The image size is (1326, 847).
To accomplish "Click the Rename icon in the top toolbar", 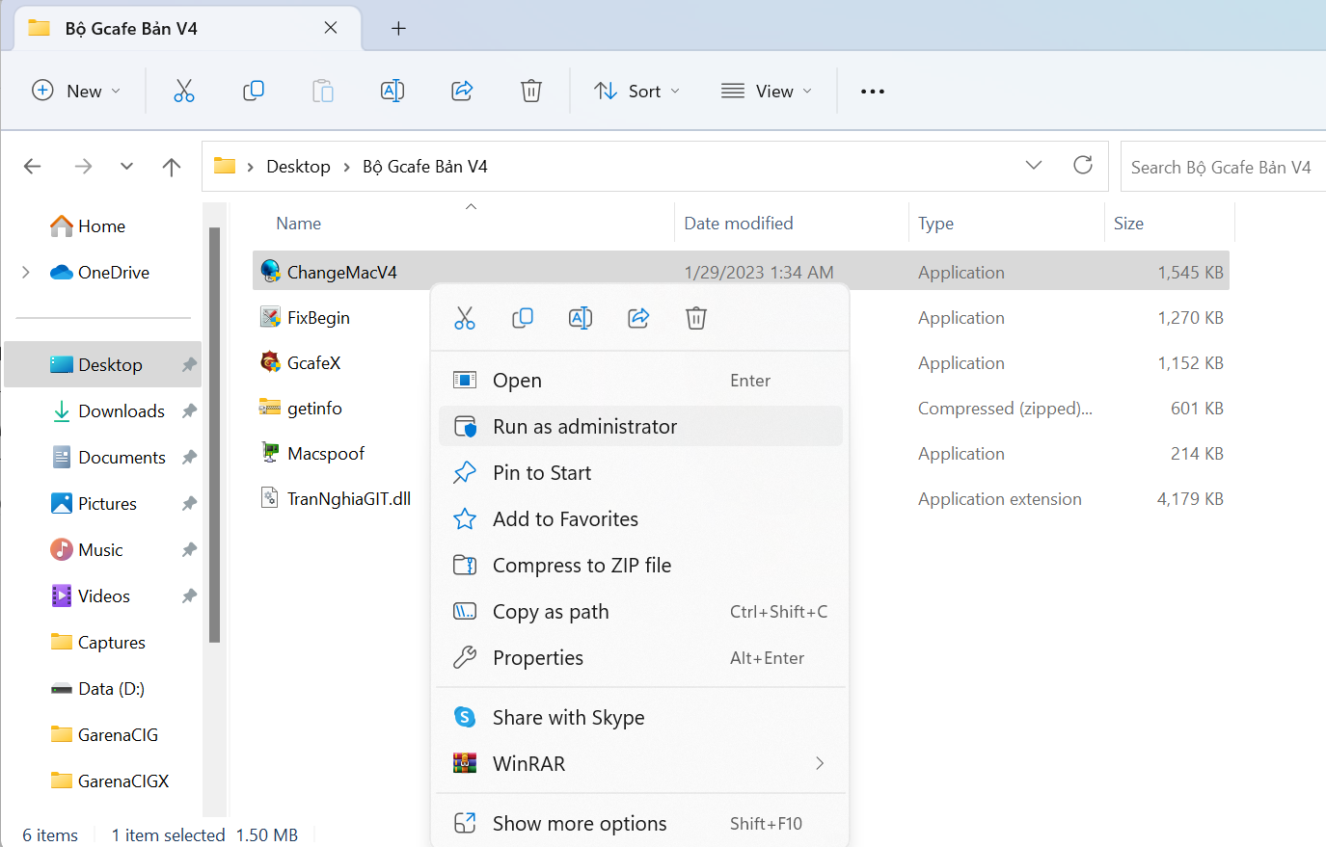I will coord(392,91).
